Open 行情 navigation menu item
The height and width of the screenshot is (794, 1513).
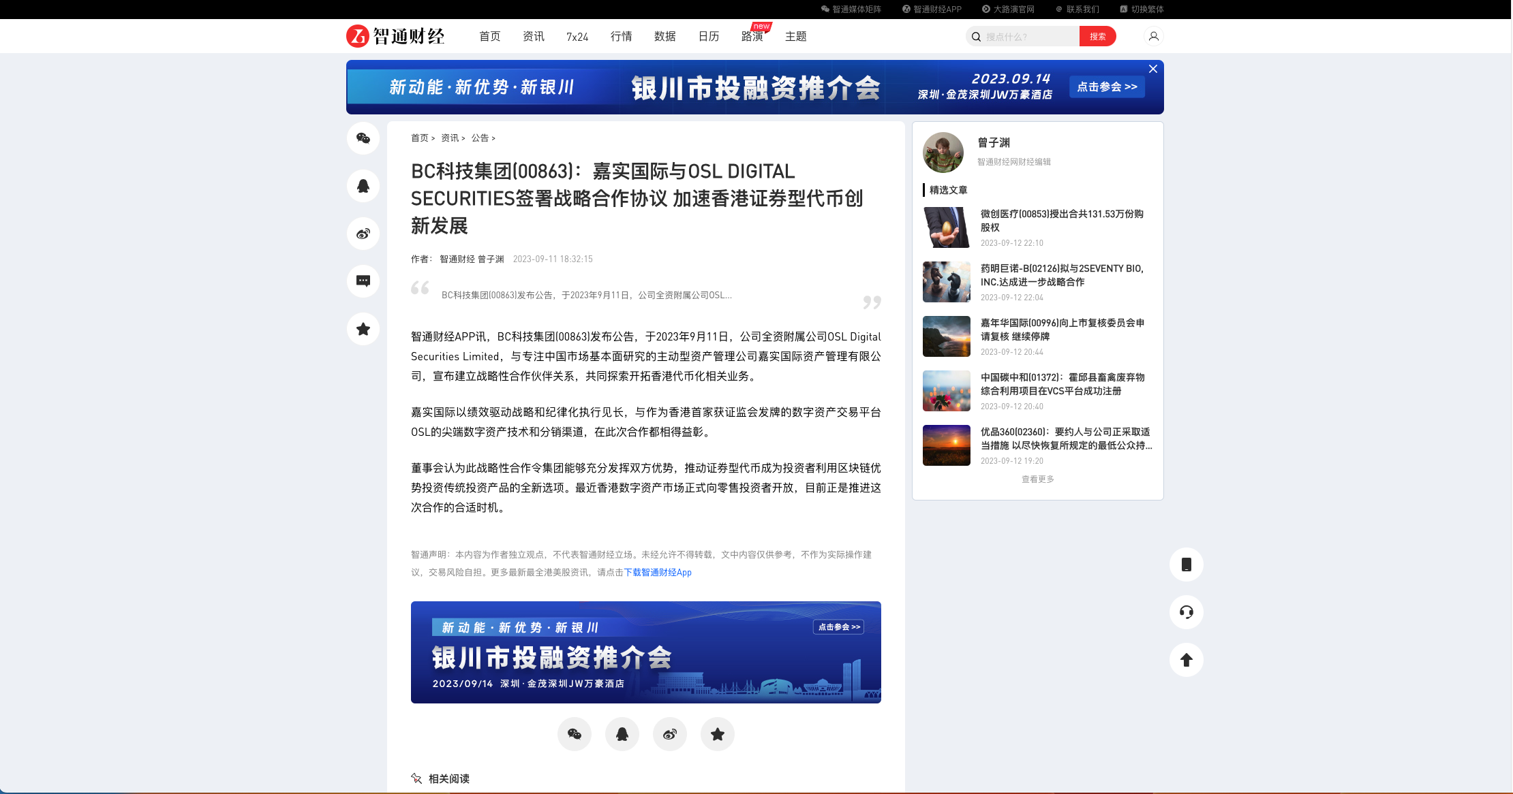[x=622, y=36]
